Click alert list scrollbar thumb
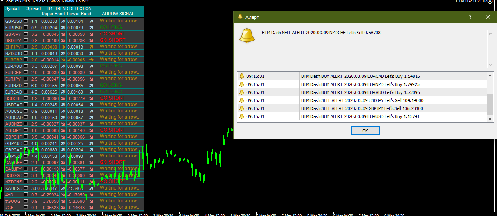 pos(490,104)
